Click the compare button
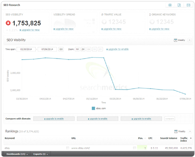This screenshot has height=157, width=195. pyautogui.click(x=170, y=119)
